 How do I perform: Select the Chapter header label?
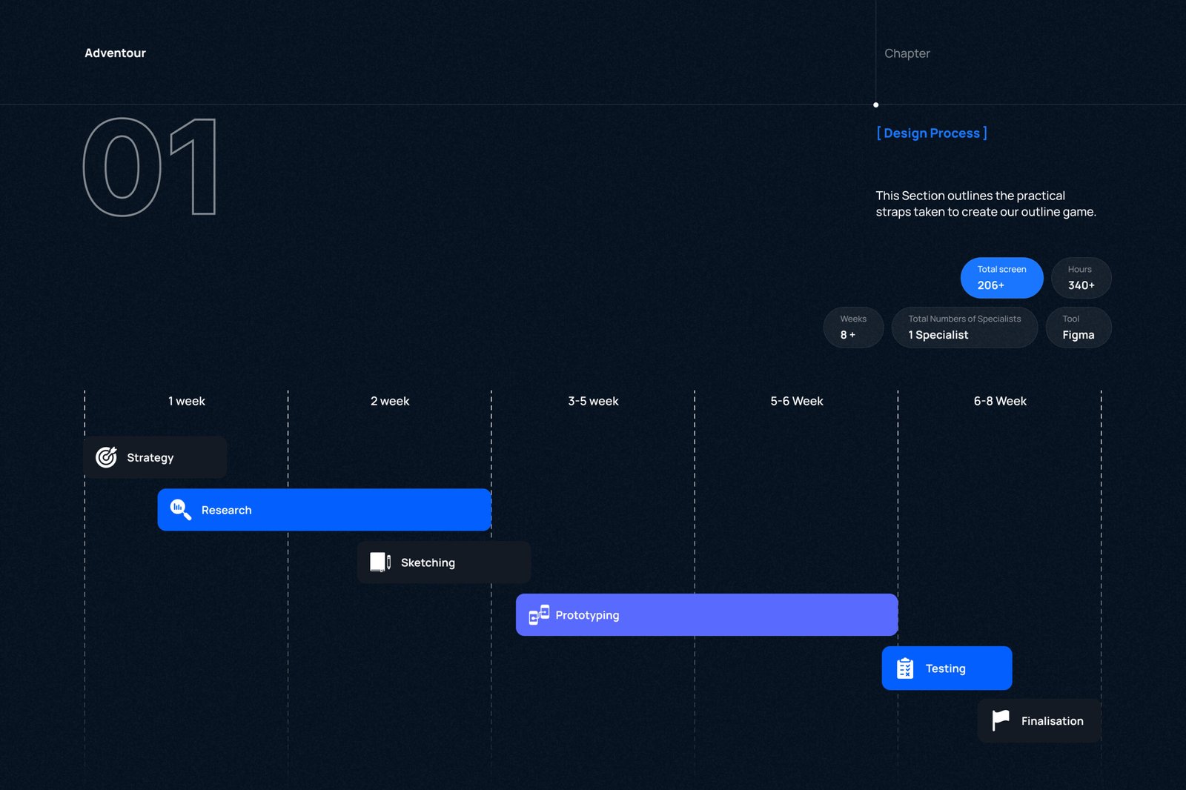(x=907, y=53)
